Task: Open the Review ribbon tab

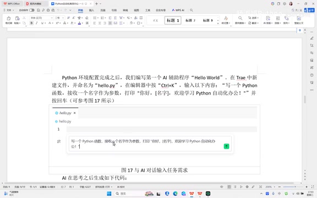Action: [x=125, y=10]
